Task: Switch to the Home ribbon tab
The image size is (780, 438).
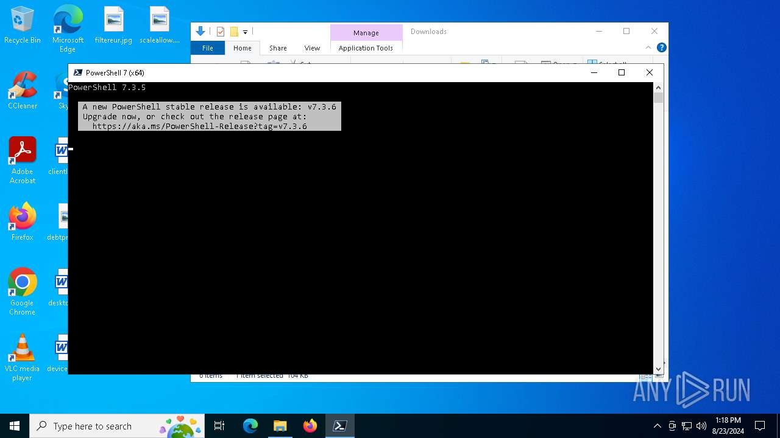Action: [x=243, y=48]
